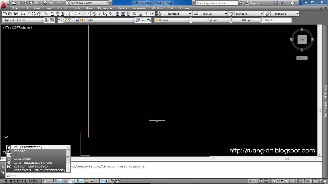The image size is (328, 184).
Task: Click the Cut scissors icon
Action: [46, 14]
